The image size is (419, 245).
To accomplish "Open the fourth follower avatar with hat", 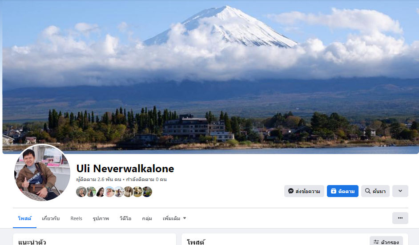I will coord(109,192).
